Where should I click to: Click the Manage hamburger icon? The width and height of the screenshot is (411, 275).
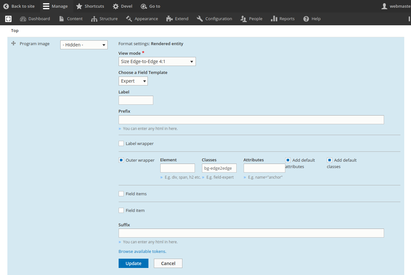[46, 6]
